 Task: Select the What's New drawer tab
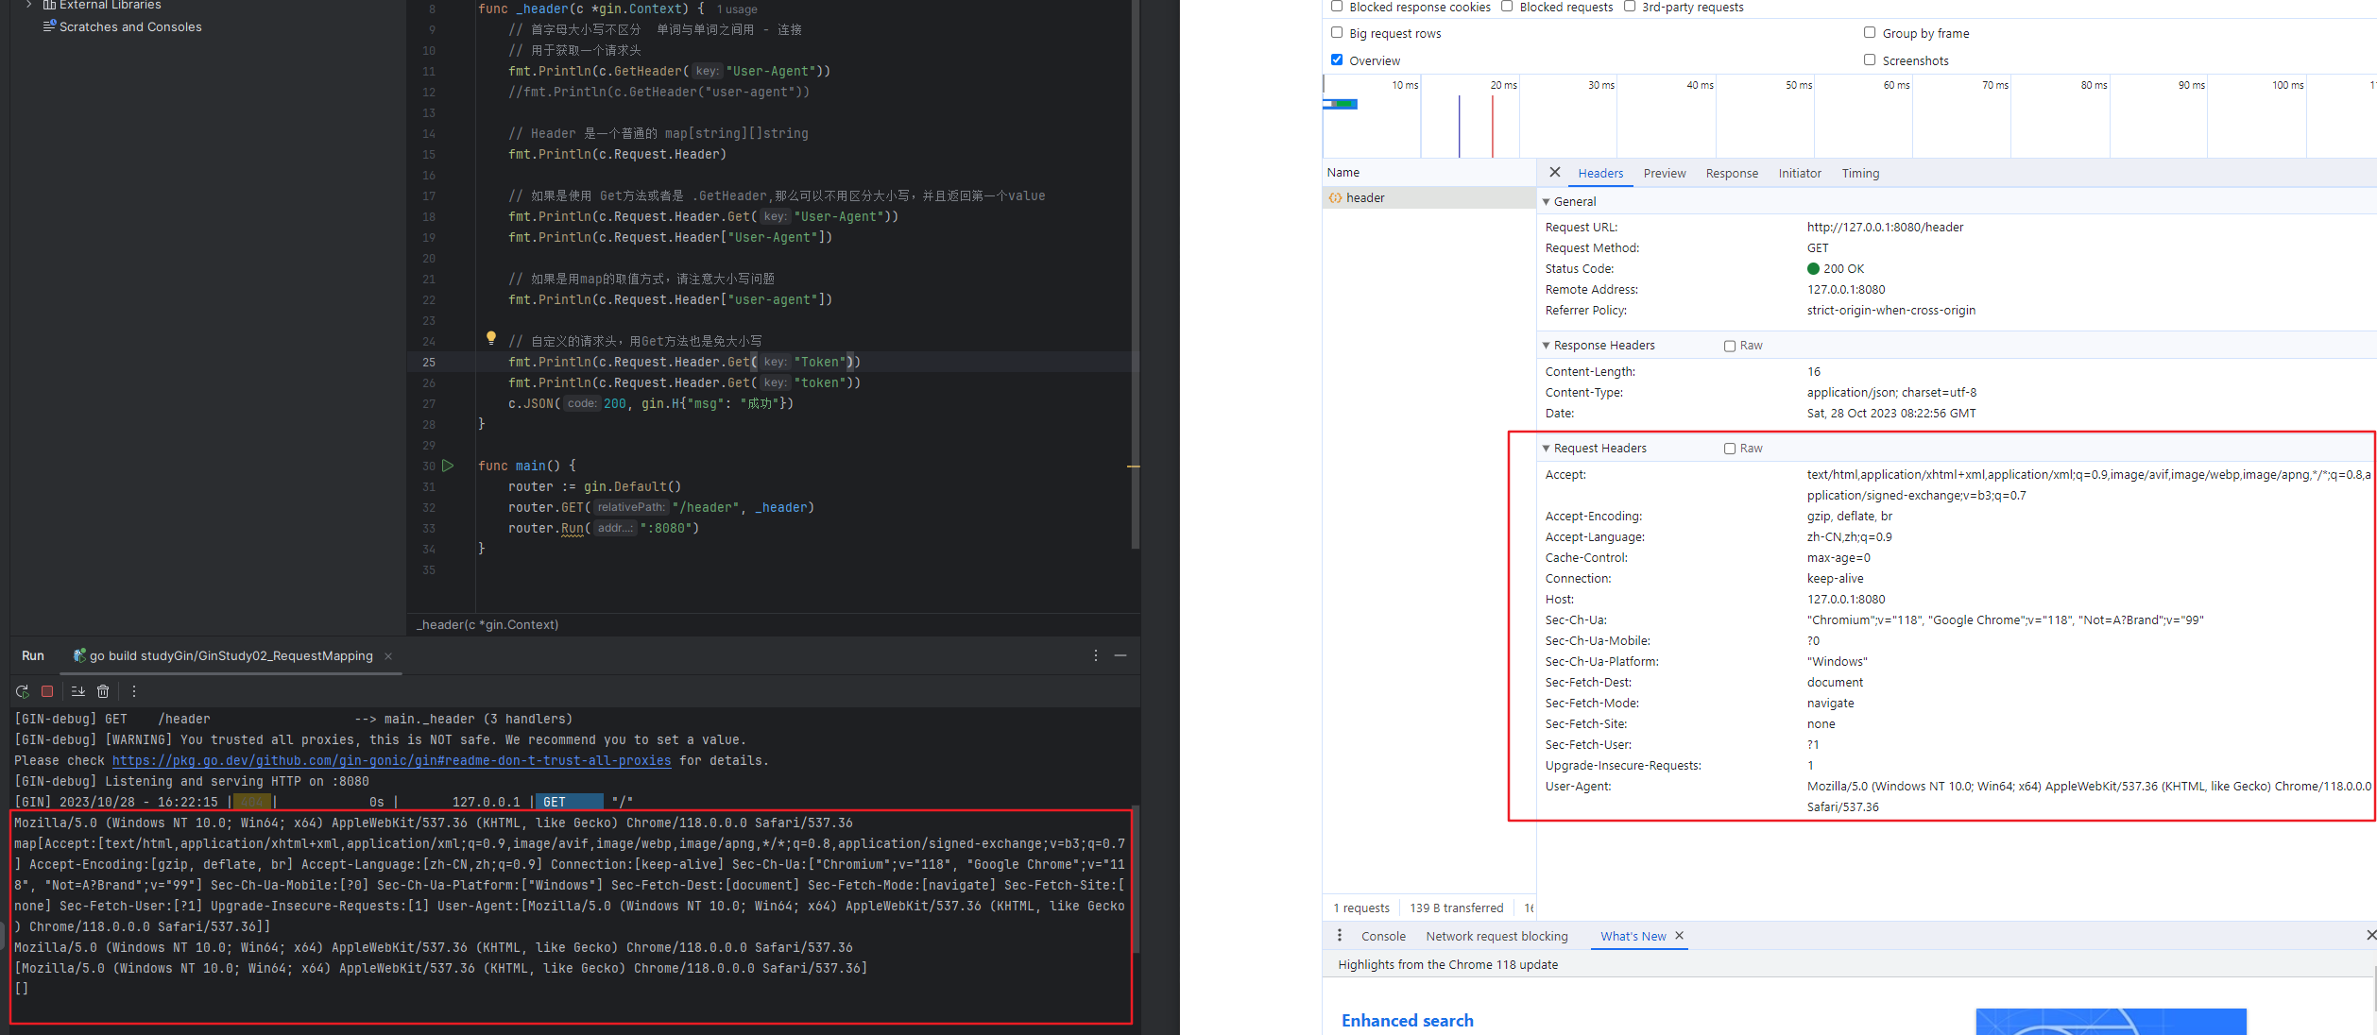tap(1633, 936)
